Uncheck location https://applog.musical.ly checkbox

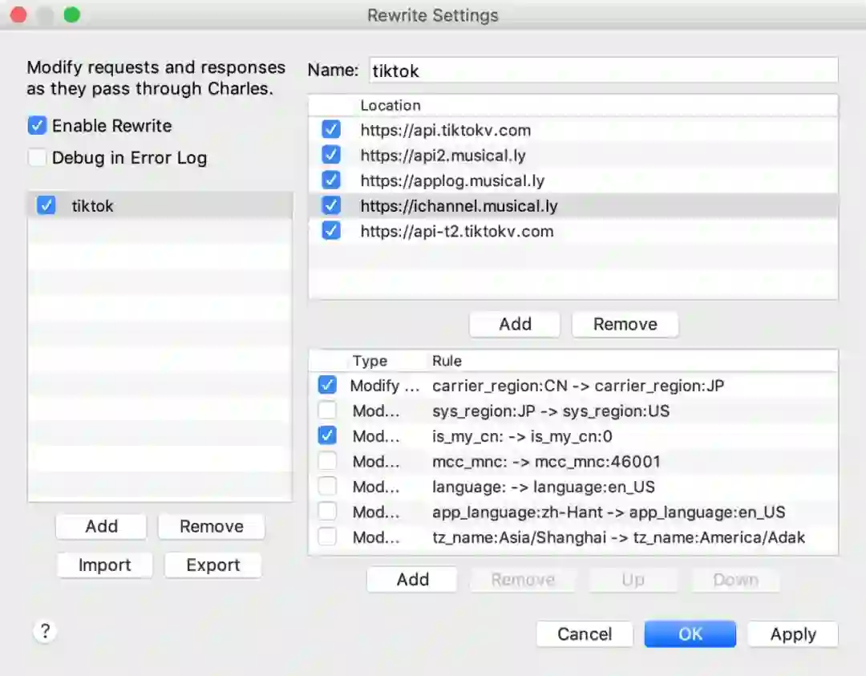(x=331, y=180)
